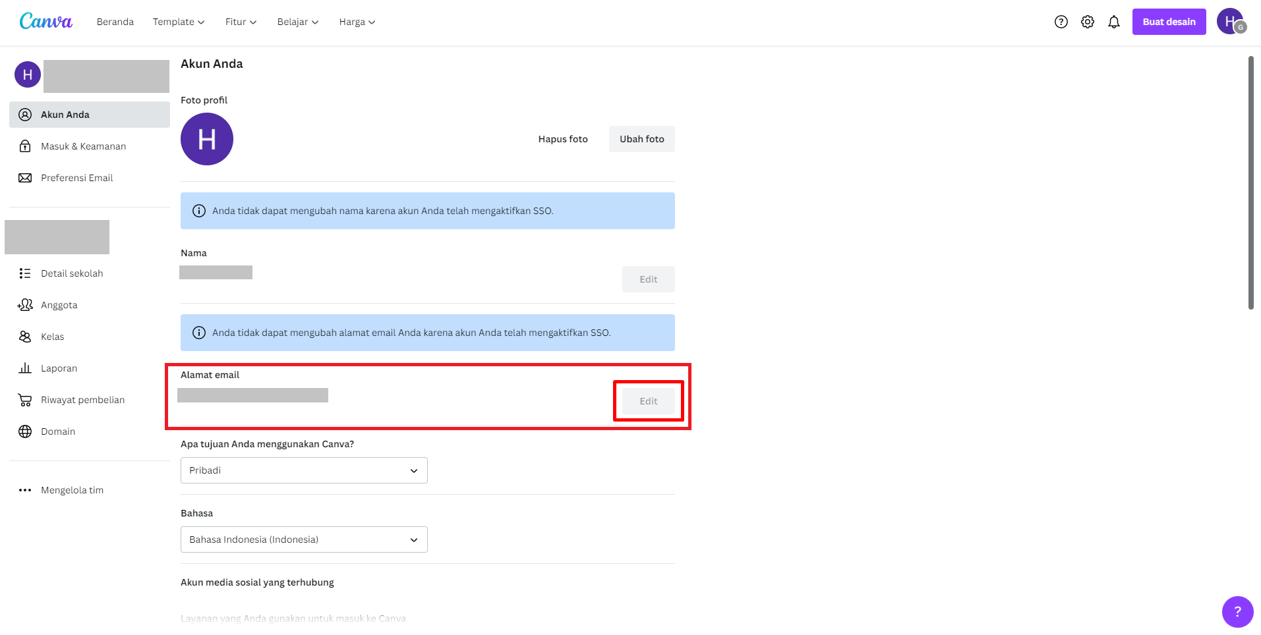Open the profile avatar menu in header

point(1230,22)
